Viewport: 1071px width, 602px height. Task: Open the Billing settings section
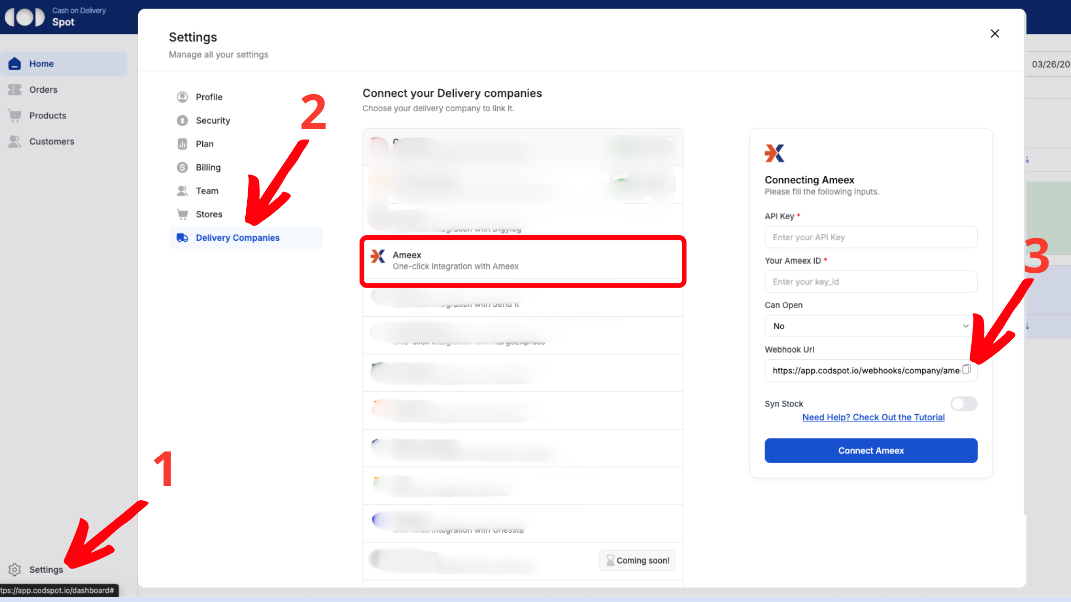(x=182, y=167)
